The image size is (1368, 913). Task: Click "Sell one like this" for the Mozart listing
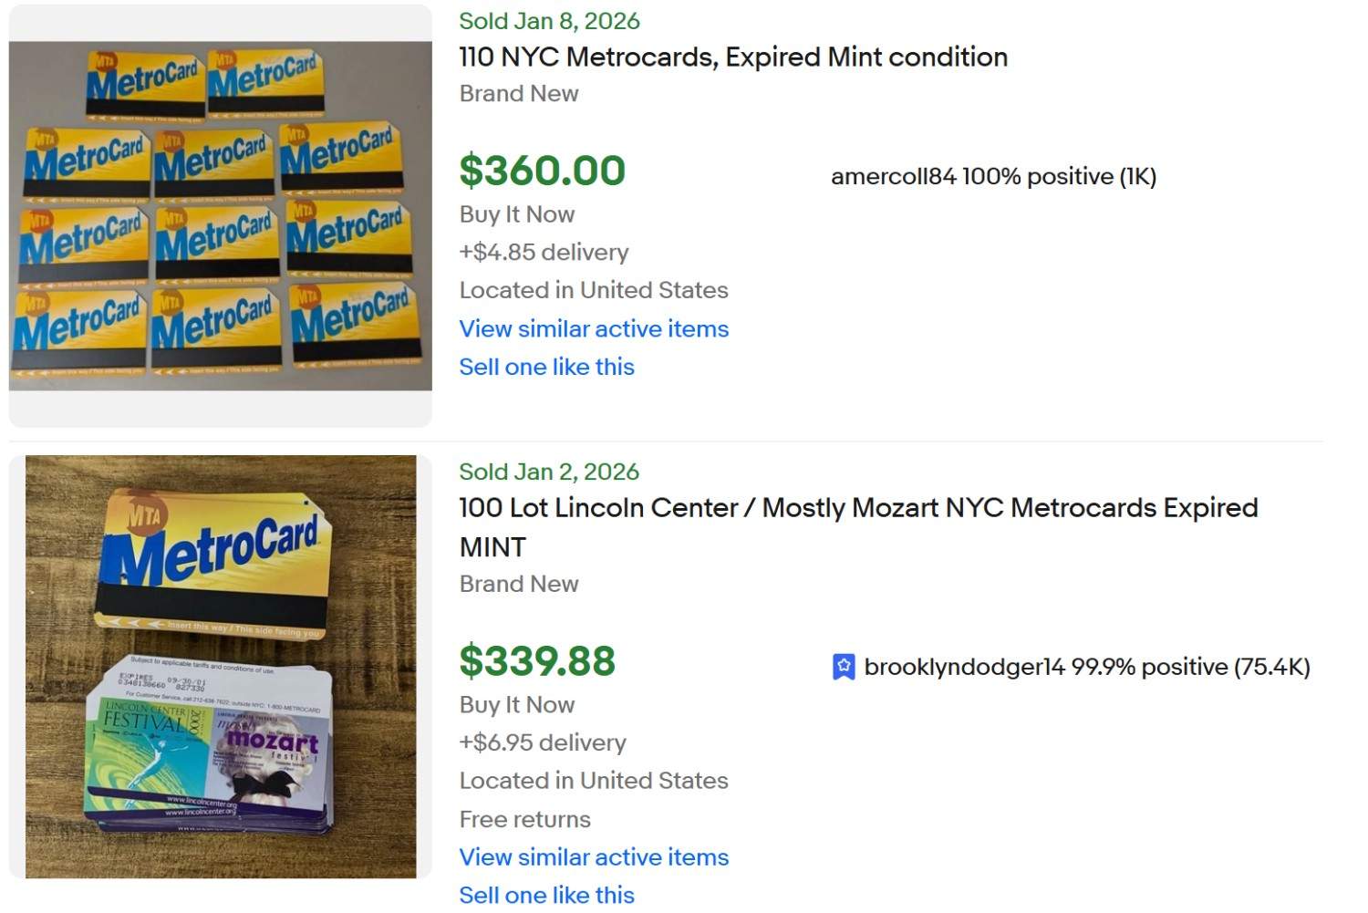[x=546, y=894]
